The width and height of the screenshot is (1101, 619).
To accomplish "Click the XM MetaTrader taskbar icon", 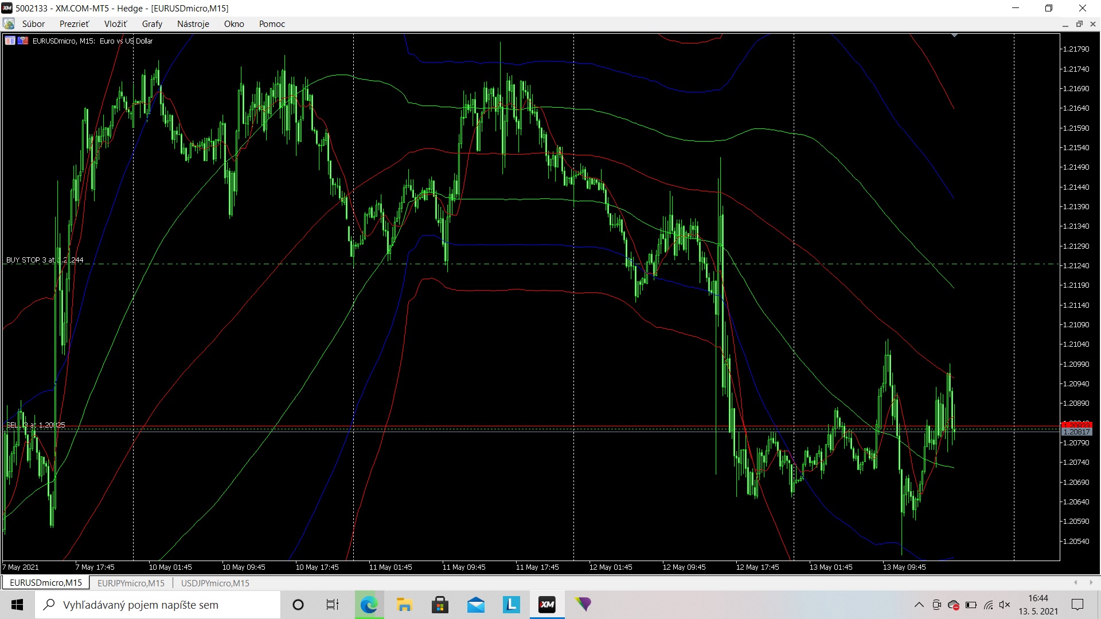I will [x=547, y=605].
